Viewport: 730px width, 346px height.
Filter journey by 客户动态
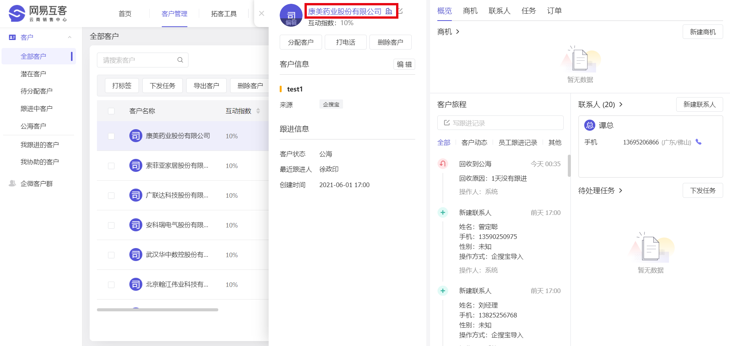tap(474, 143)
